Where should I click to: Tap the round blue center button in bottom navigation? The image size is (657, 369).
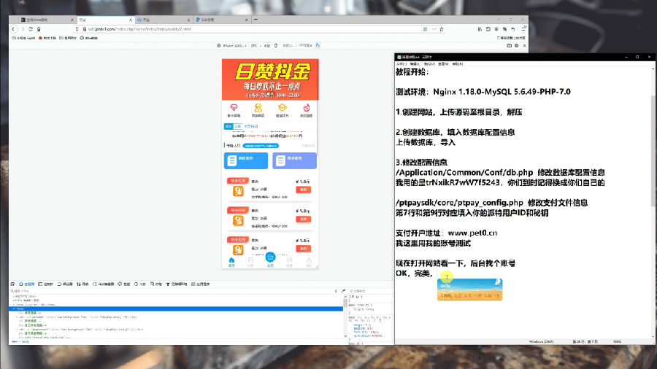270,257
